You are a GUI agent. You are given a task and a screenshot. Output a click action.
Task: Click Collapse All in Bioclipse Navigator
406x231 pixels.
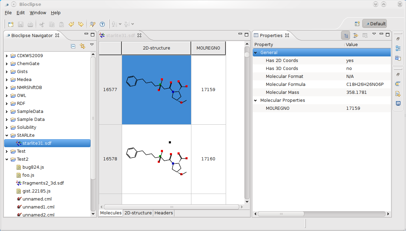[x=73, y=46]
